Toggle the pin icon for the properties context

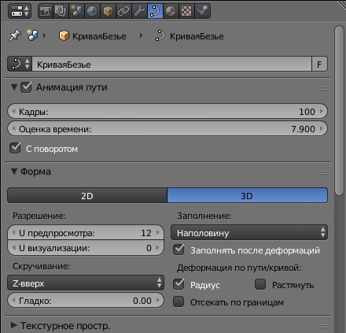[15, 35]
